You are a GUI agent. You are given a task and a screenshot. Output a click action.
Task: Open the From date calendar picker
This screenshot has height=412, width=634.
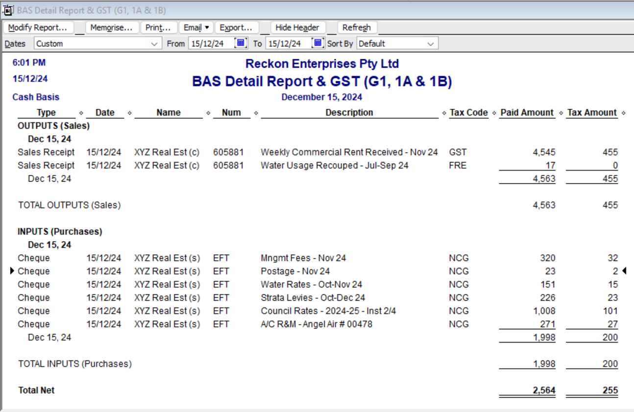point(241,43)
